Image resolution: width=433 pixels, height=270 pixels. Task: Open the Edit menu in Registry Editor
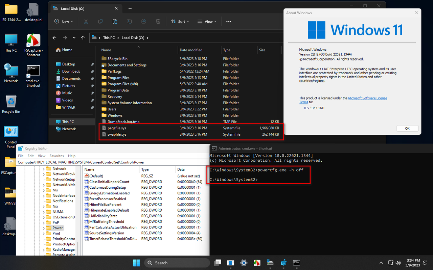click(x=30, y=156)
